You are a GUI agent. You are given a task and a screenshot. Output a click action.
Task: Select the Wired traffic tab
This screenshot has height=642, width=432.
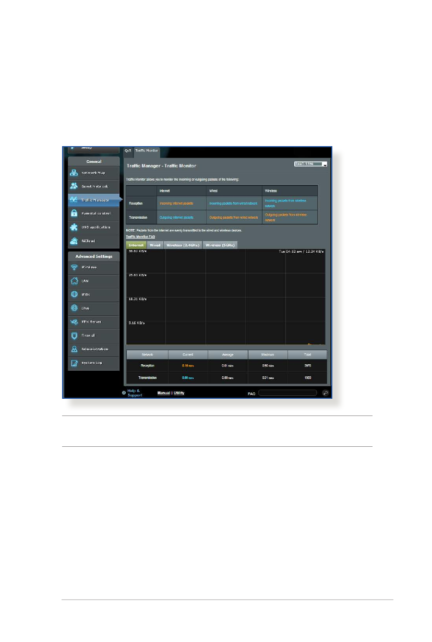(155, 245)
